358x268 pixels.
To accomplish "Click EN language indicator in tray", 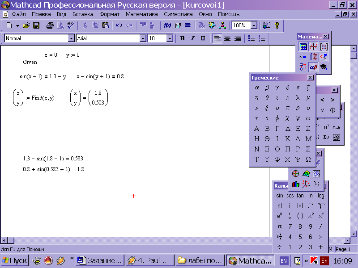I will [284, 260].
